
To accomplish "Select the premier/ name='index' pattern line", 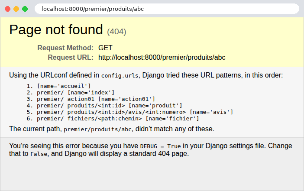I will pos(76,93).
